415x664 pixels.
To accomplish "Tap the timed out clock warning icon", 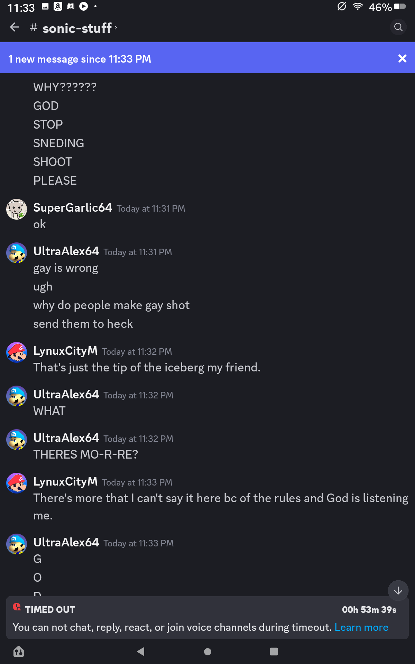I will click(17, 607).
